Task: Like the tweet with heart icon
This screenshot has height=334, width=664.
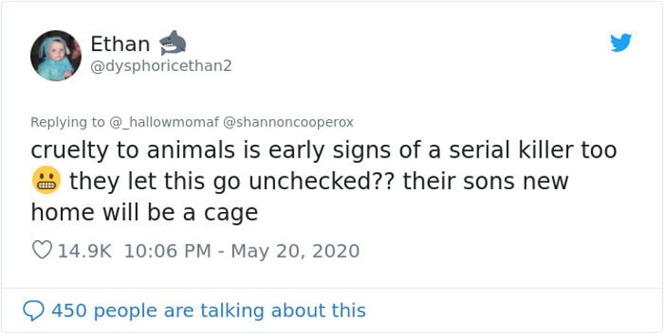Action: click(x=42, y=250)
